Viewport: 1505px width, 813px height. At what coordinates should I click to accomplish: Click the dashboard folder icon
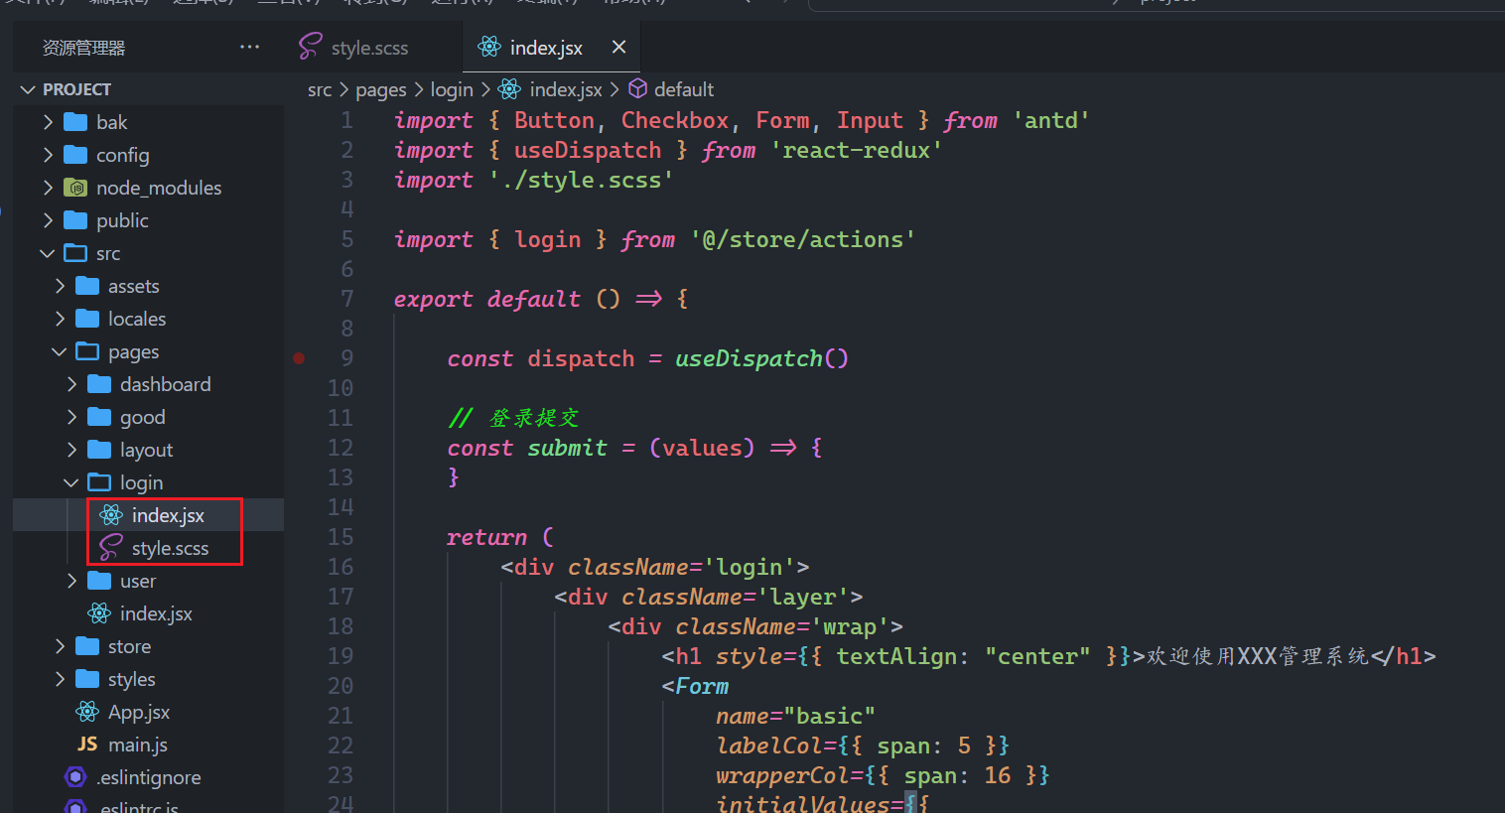pyautogui.click(x=99, y=384)
